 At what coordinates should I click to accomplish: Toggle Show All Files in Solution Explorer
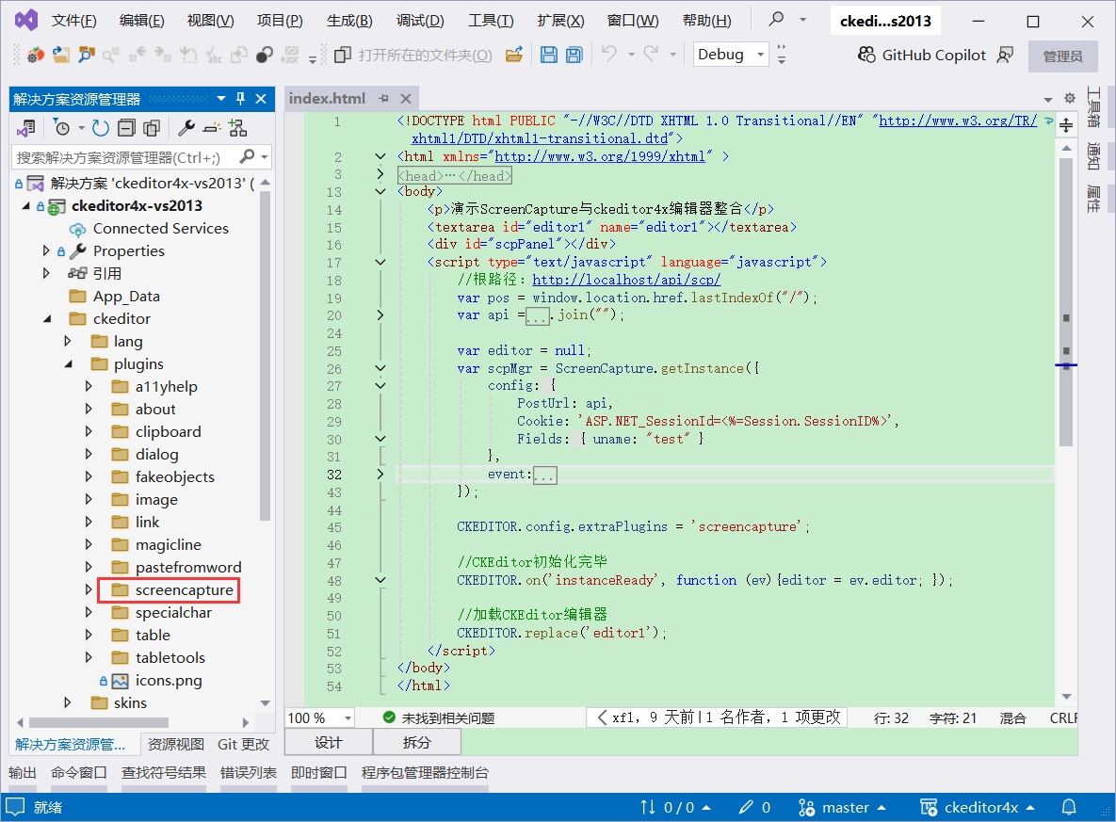click(x=151, y=128)
